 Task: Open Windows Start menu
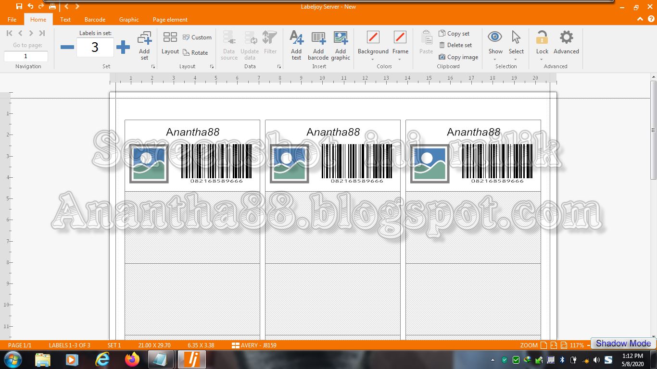[x=12, y=359]
